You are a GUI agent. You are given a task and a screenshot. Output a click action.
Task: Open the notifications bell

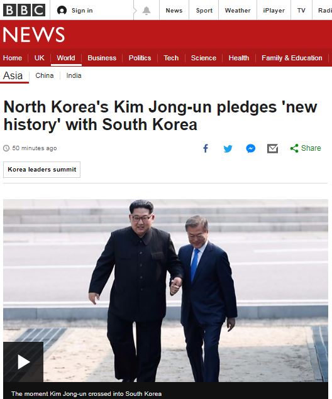(146, 11)
